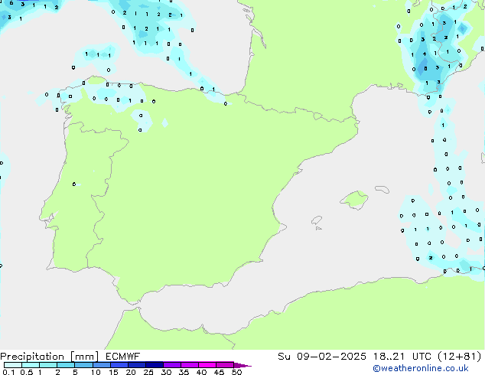This screenshot has height=375, width=485.
Task: Click the 1–2 mm legend color box
Action: [48, 365]
